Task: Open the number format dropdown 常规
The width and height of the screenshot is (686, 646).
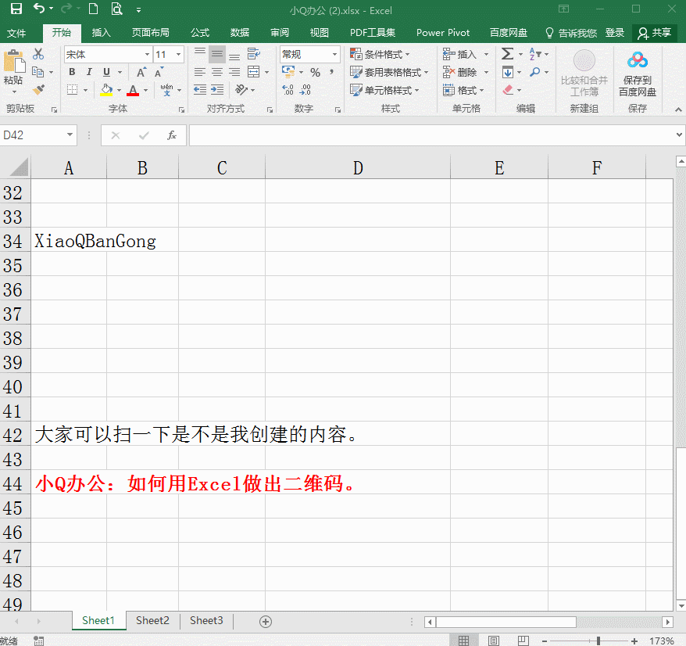Action: tap(334, 54)
